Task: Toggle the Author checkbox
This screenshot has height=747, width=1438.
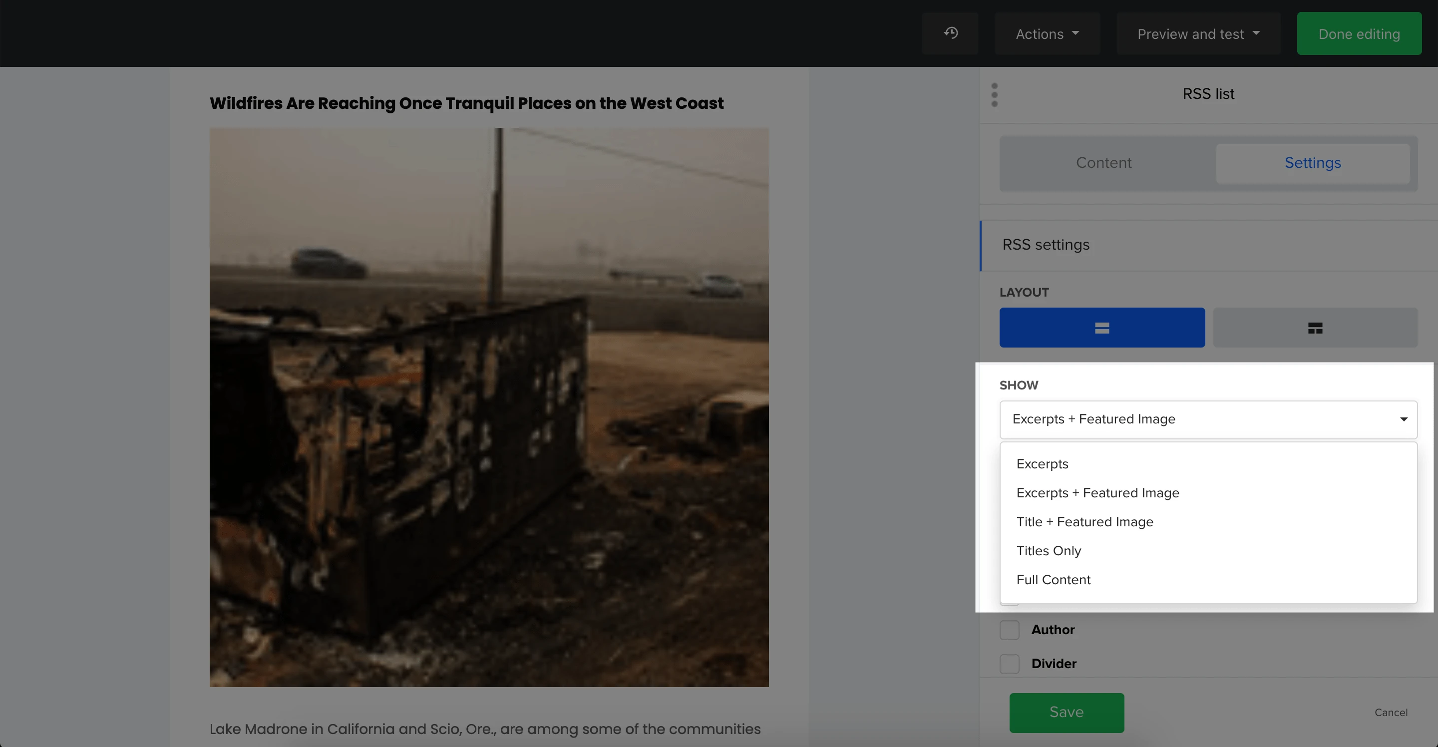Action: pyautogui.click(x=1009, y=630)
